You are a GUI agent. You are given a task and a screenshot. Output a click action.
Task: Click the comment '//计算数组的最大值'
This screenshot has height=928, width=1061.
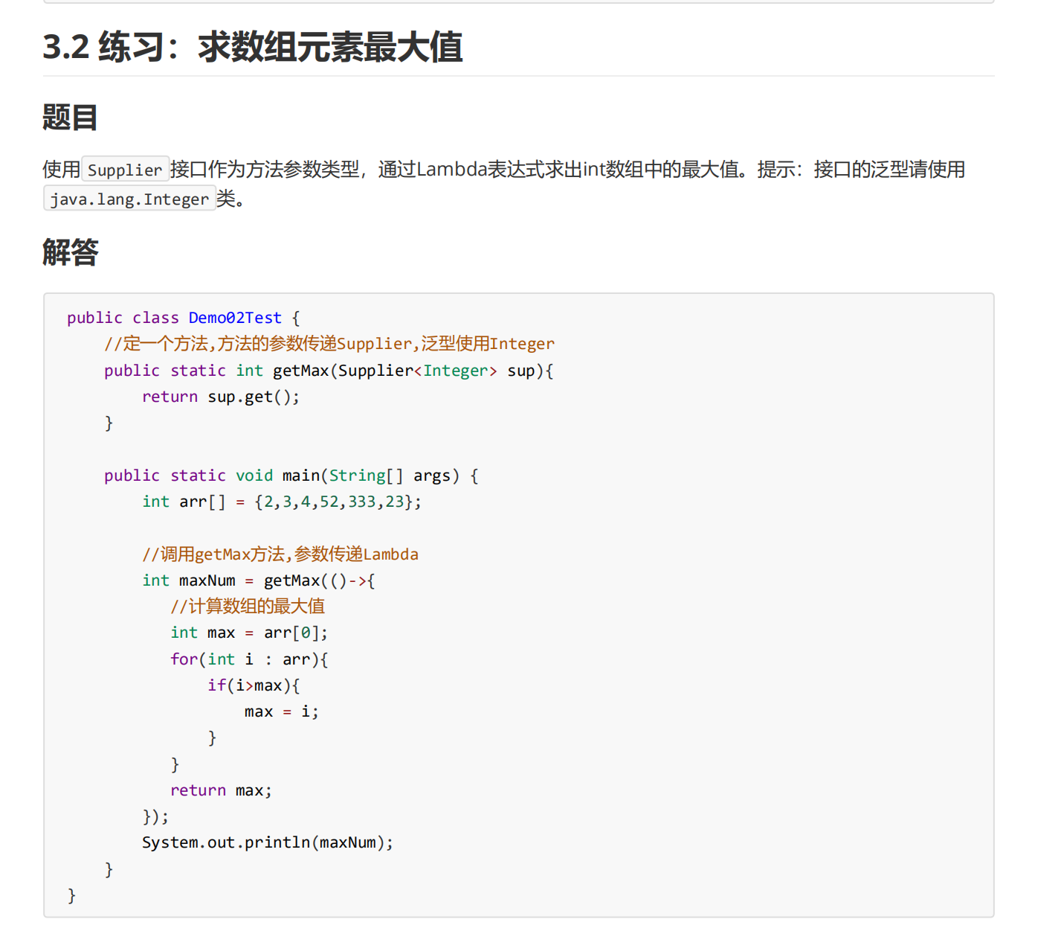(248, 607)
